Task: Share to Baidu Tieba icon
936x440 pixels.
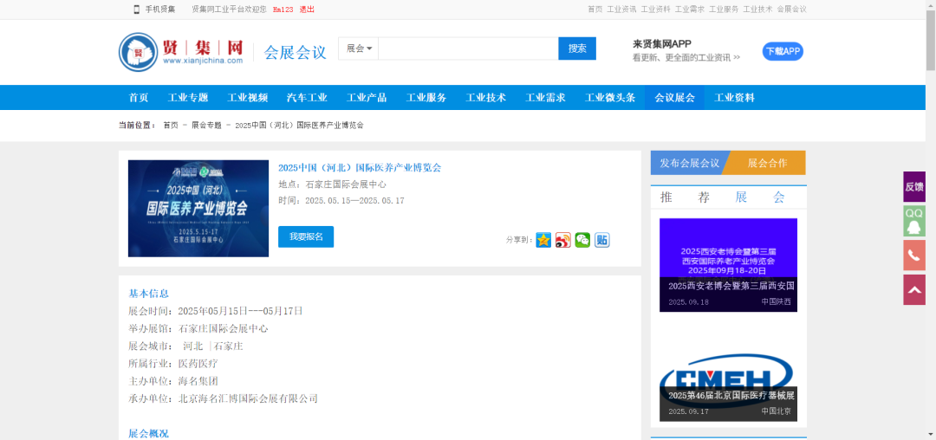Action: coord(601,240)
